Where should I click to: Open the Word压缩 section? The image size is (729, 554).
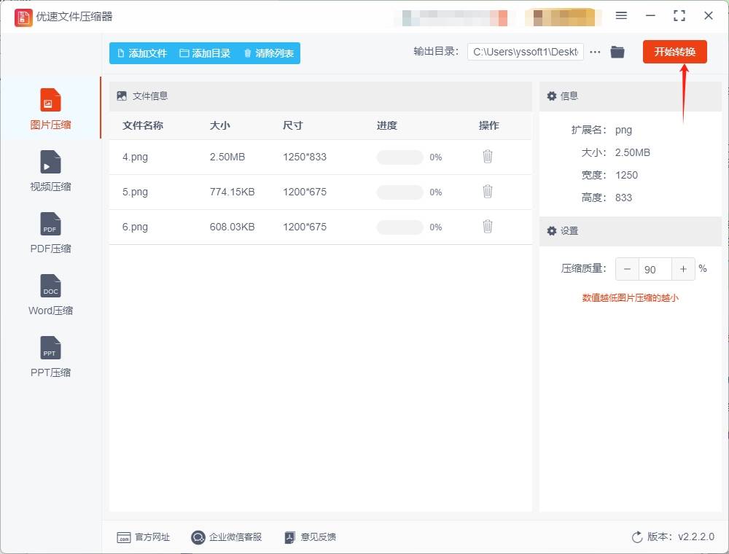click(50, 294)
